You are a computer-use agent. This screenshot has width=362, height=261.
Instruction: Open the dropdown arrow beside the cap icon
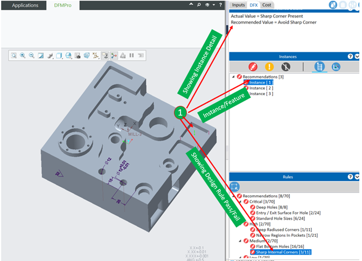[214, 5]
